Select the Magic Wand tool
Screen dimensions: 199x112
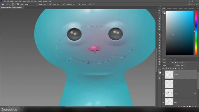click(x=159, y=19)
